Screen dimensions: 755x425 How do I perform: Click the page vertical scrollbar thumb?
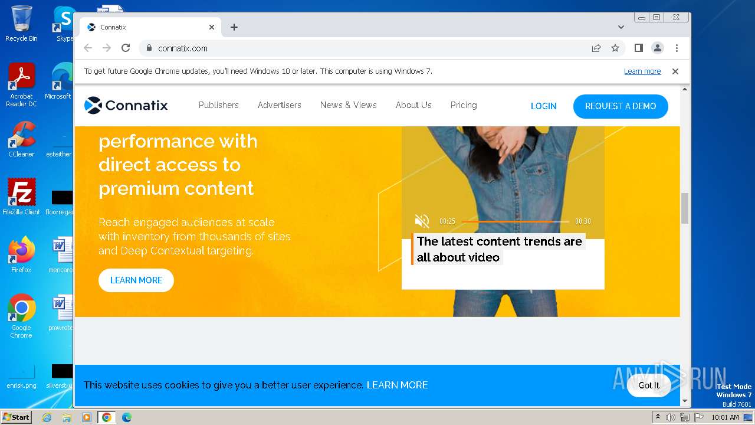(x=685, y=208)
